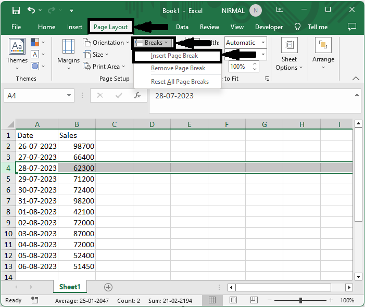The width and height of the screenshot is (365, 307).
Task: Click the zoom in plus button
Action: (x=331, y=300)
